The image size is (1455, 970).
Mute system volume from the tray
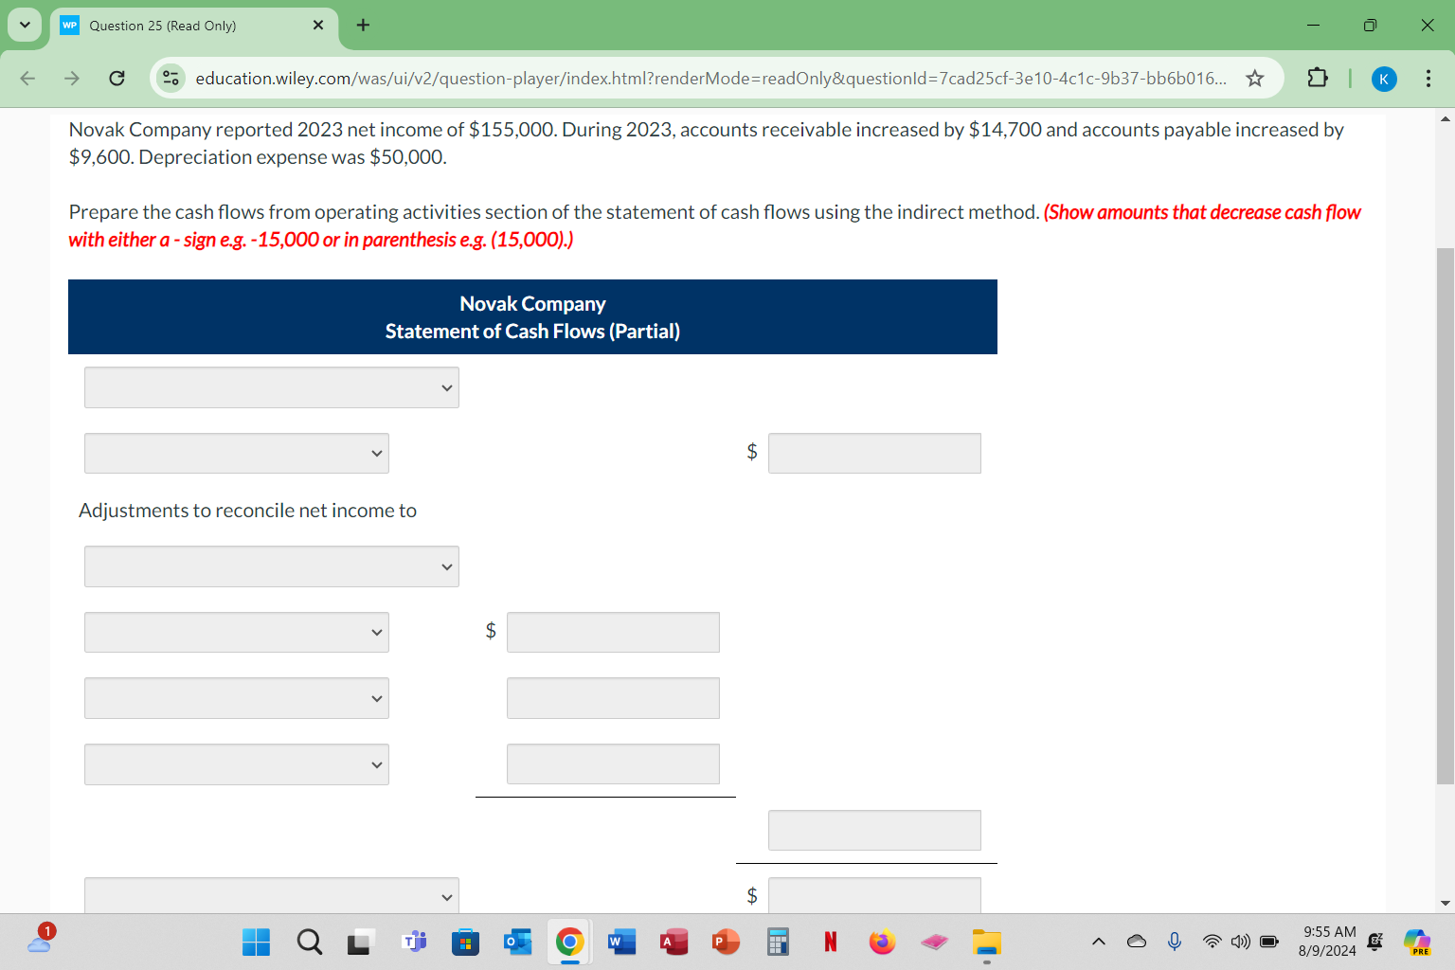point(1239,942)
